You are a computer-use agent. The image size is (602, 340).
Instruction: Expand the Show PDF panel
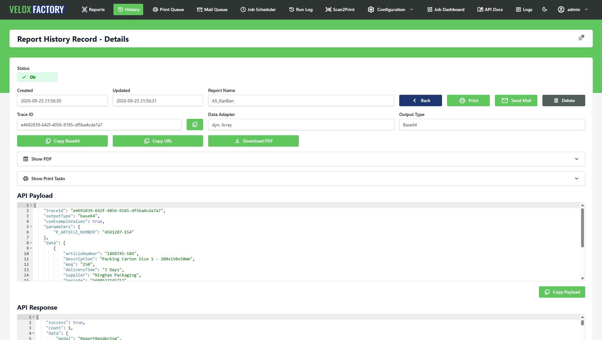[301, 159]
